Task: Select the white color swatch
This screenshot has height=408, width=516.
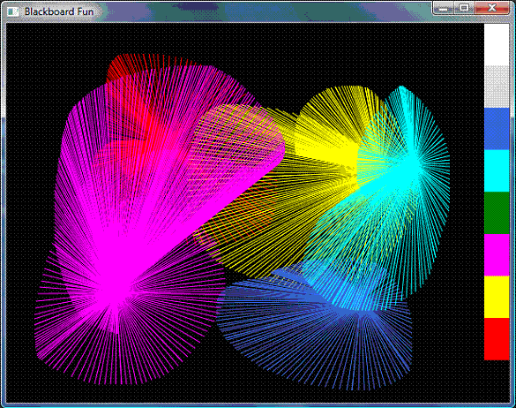Action: tap(497, 44)
